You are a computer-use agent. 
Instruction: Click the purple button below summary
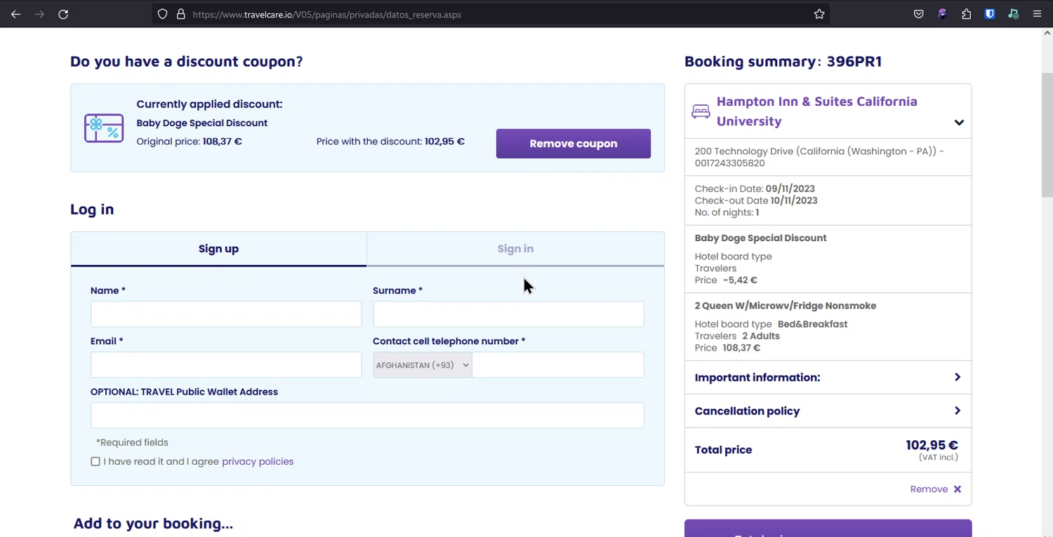coord(828,529)
